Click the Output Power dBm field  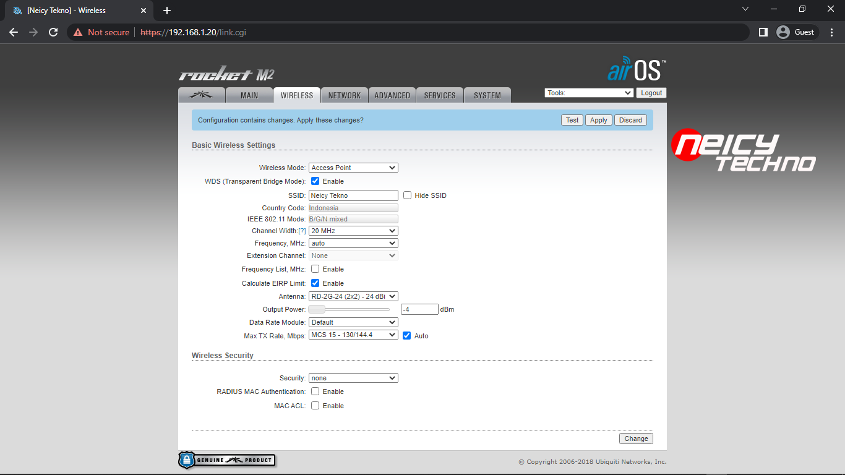(x=419, y=309)
